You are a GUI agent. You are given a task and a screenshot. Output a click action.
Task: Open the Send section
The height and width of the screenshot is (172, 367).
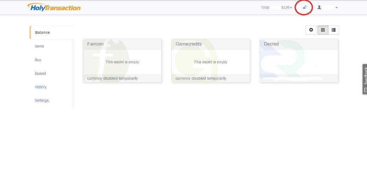39,46
